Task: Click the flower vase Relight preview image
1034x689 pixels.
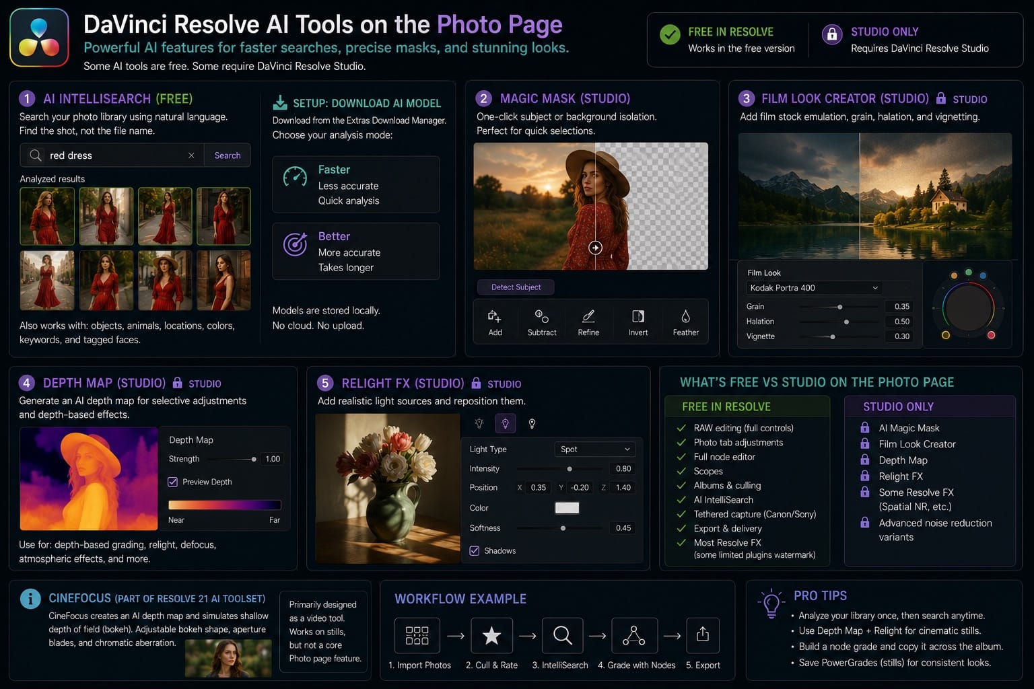Action: tap(388, 488)
